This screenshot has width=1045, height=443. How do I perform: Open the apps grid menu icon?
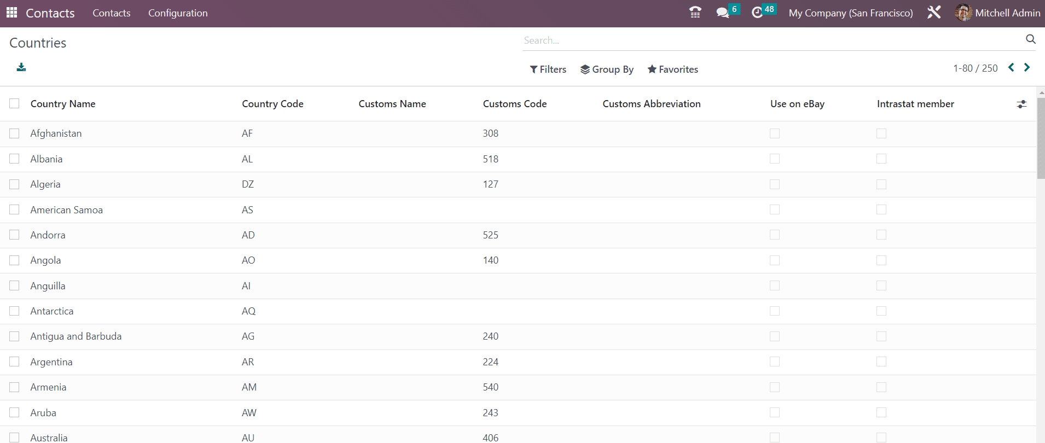[11, 13]
